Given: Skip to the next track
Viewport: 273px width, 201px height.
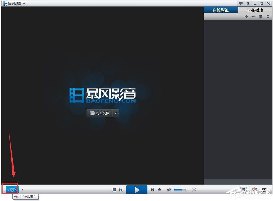Looking at the screenshot, I should click(153, 190).
